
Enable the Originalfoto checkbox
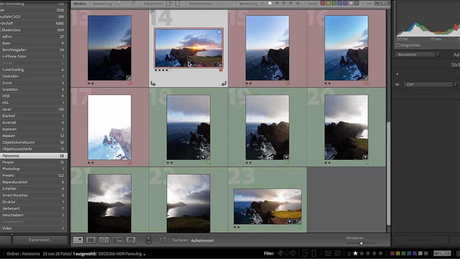[398, 45]
